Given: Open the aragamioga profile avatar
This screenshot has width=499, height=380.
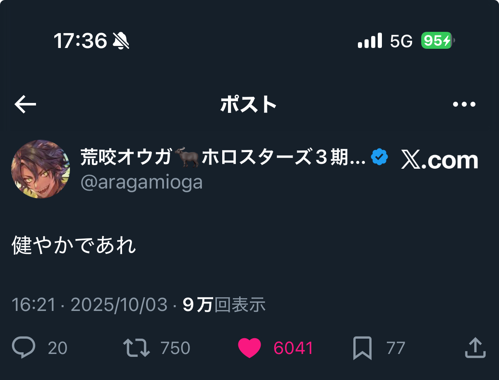Looking at the screenshot, I should click(x=41, y=169).
